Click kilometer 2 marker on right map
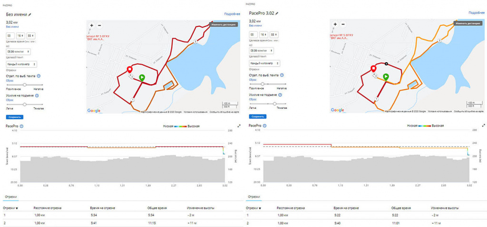487x227 pixels. [x=439, y=41]
